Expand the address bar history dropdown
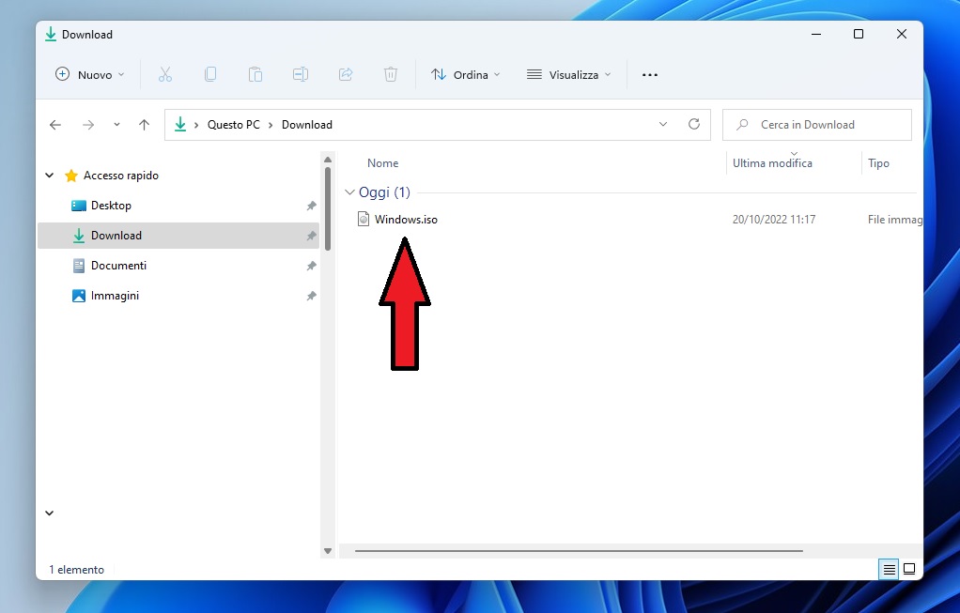The image size is (960, 613). [x=663, y=124]
